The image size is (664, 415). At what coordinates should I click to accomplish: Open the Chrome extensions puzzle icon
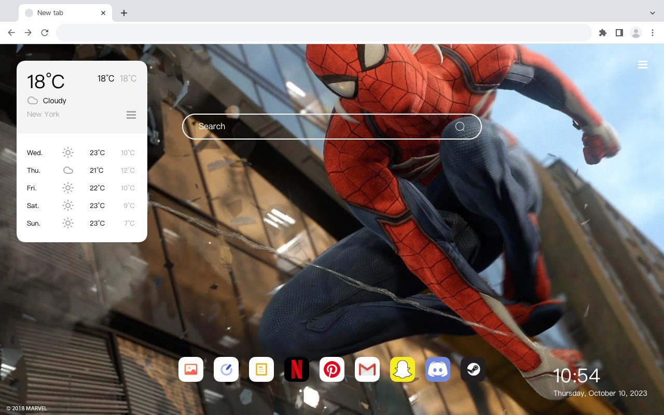pos(602,33)
